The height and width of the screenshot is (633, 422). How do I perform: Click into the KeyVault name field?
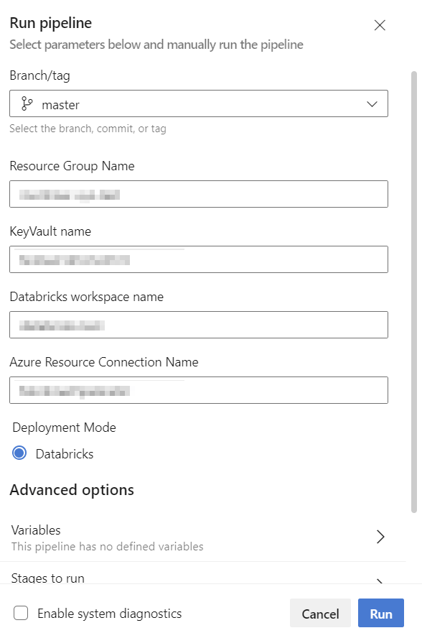point(199,259)
